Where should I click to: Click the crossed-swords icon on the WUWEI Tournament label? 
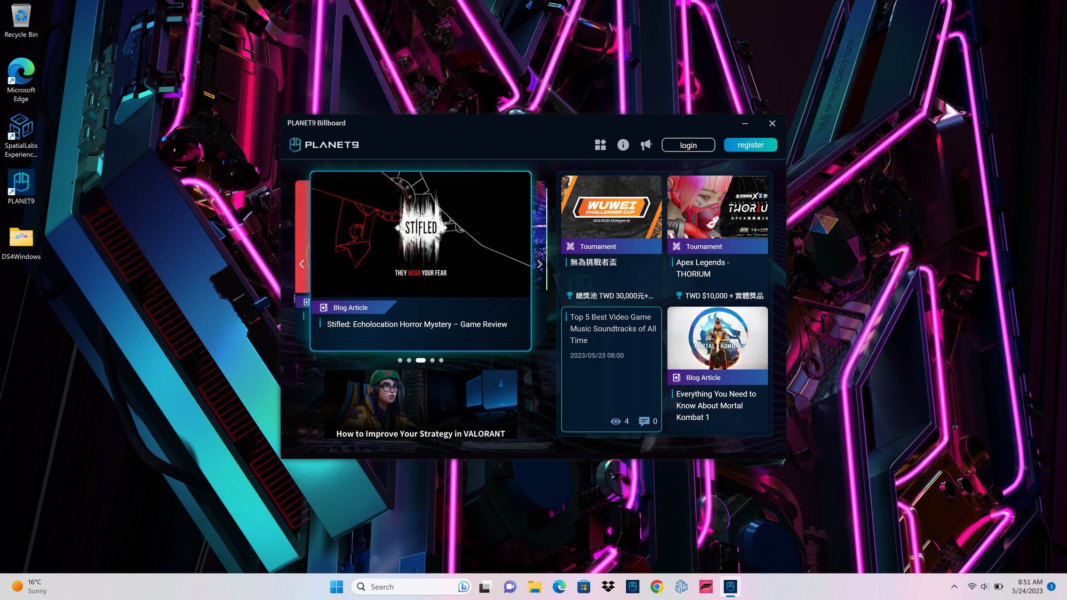coord(570,246)
